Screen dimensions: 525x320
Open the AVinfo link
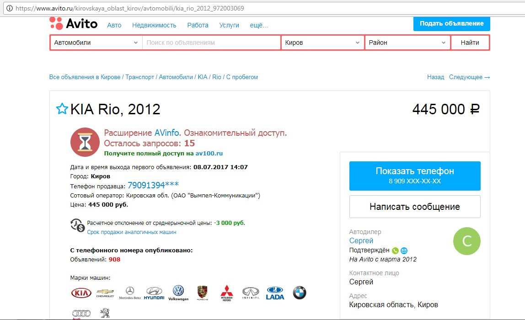pos(167,133)
